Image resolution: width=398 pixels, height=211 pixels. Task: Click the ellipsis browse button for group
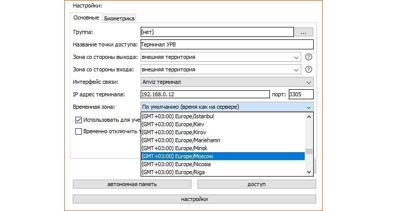click(303, 32)
